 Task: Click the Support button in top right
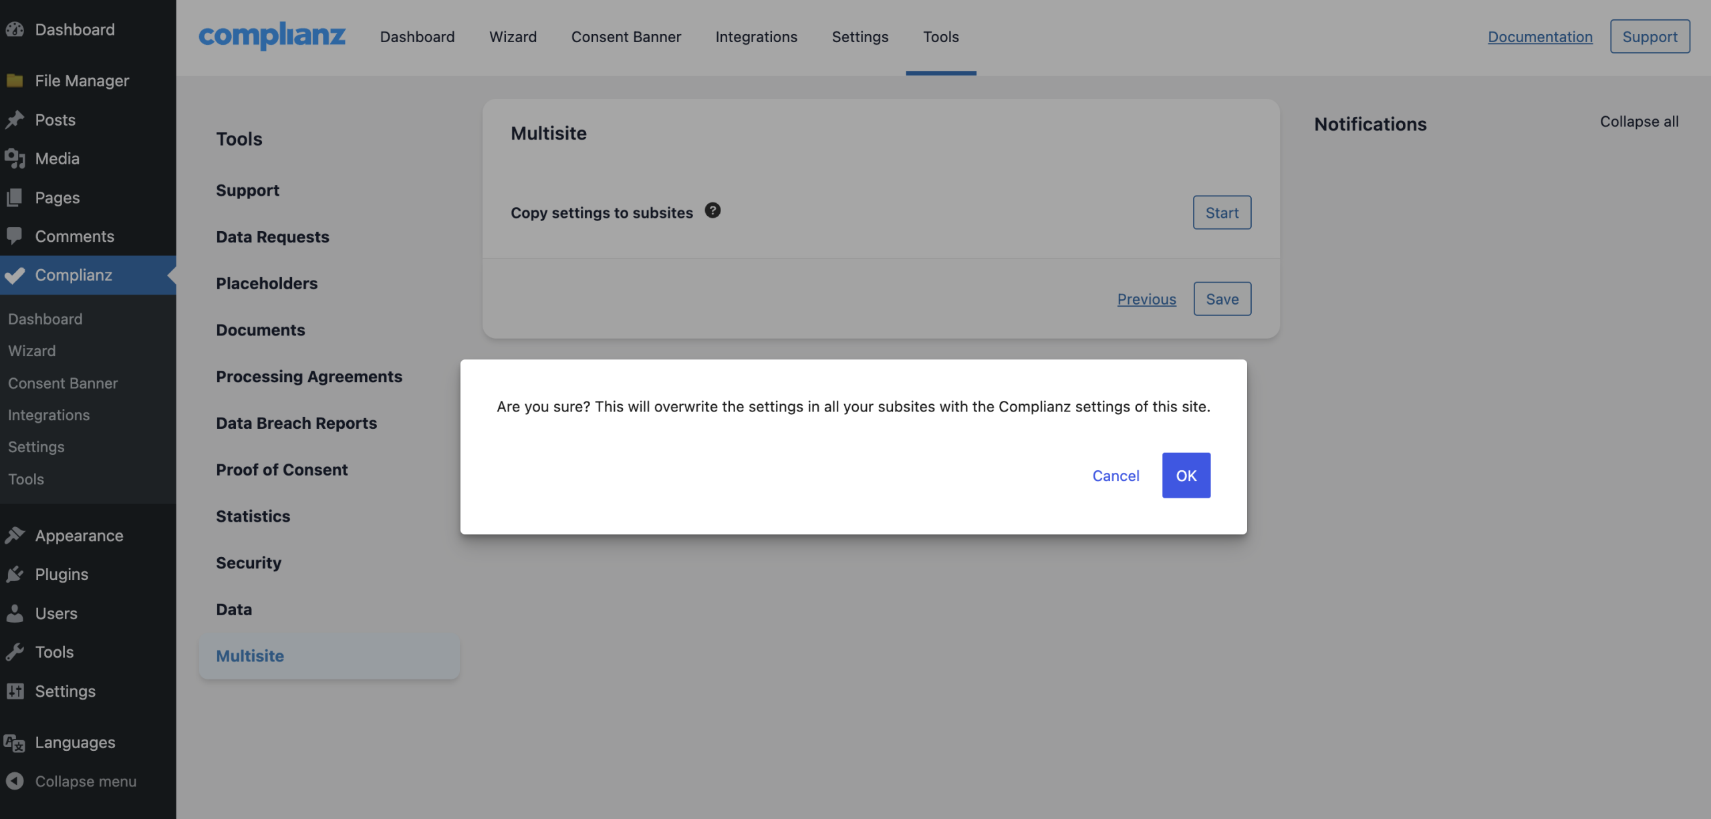pos(1650,36)
